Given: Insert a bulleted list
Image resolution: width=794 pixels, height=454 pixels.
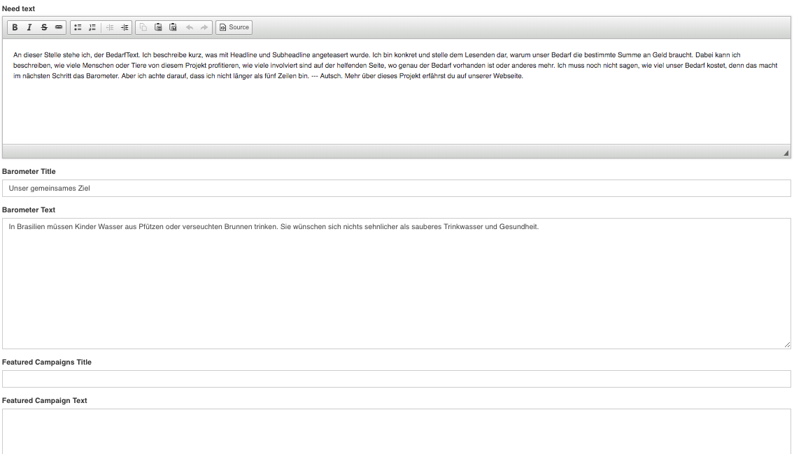Looking at the screenshot, I should [x=78, y=27].
